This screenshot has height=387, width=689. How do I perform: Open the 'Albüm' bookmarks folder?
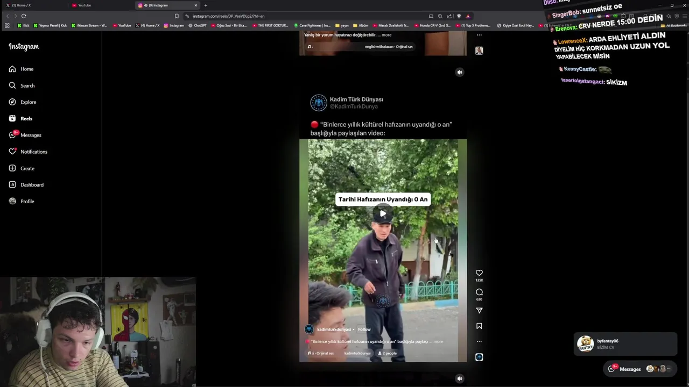coord(361,25)
